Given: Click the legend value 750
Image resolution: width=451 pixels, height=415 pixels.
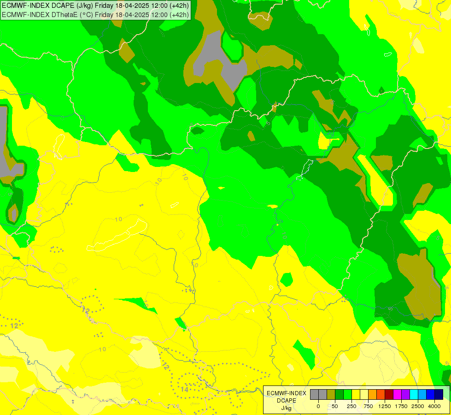Looking at the screenshot, I should [368, 406].
